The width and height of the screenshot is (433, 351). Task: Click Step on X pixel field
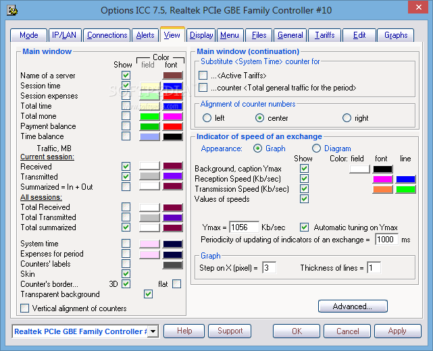(x=270, y=268)
